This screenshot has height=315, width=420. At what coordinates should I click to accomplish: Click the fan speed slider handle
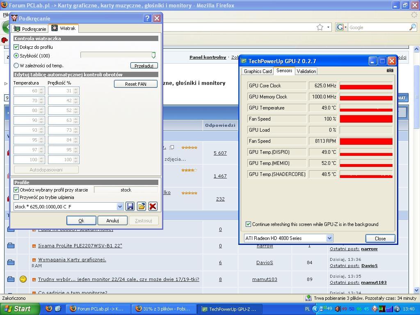[153, 55]
